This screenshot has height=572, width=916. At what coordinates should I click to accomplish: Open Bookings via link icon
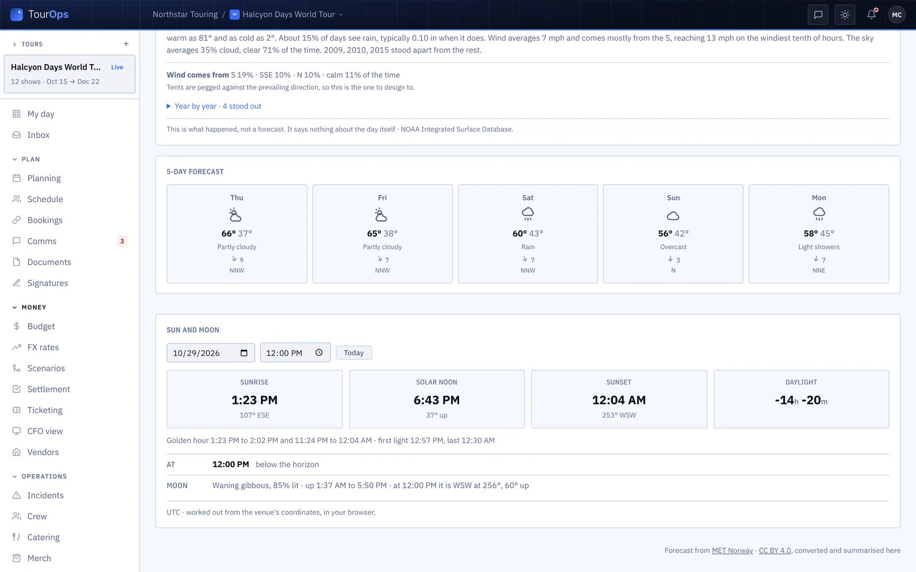pyautogui.click(x=17, y=220)
